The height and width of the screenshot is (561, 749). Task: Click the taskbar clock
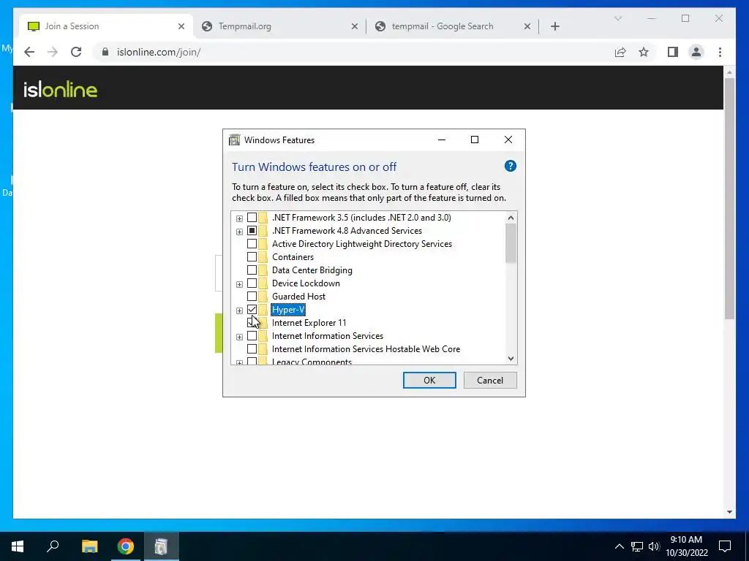686,546
